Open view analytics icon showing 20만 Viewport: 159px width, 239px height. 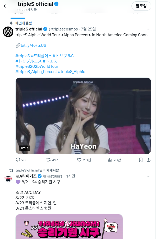coord(110,160)
